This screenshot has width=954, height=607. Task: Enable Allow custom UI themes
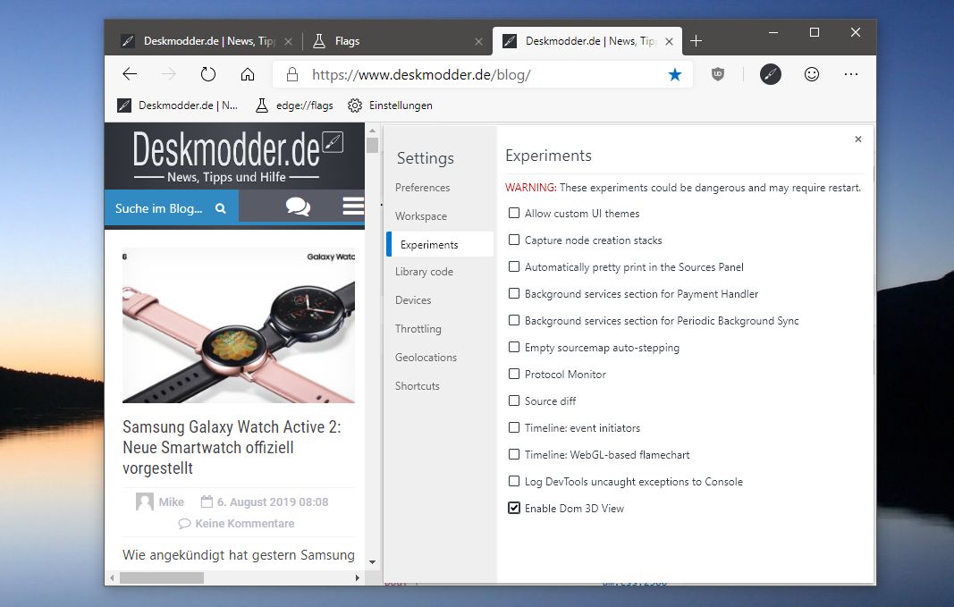(x=514, y=213)
